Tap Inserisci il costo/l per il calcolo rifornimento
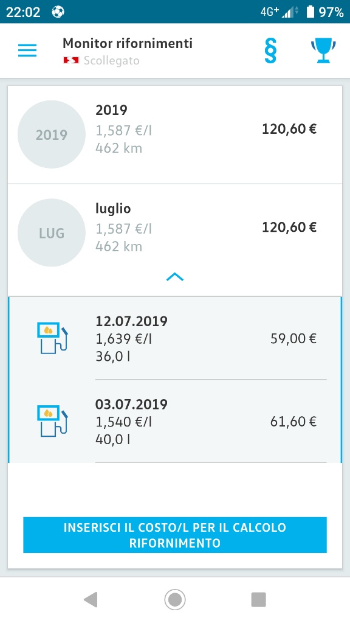This screenshot has width=350, height=623. (174, 535)
